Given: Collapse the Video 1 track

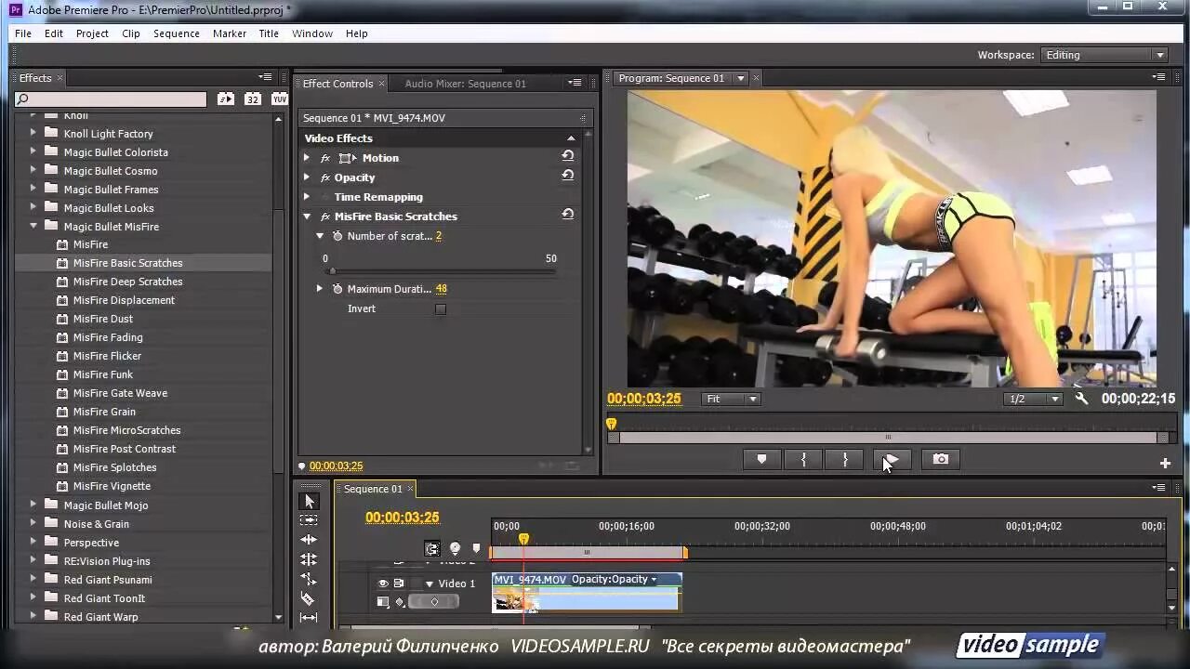Looking at the screenshot, I should click(430, 584).
